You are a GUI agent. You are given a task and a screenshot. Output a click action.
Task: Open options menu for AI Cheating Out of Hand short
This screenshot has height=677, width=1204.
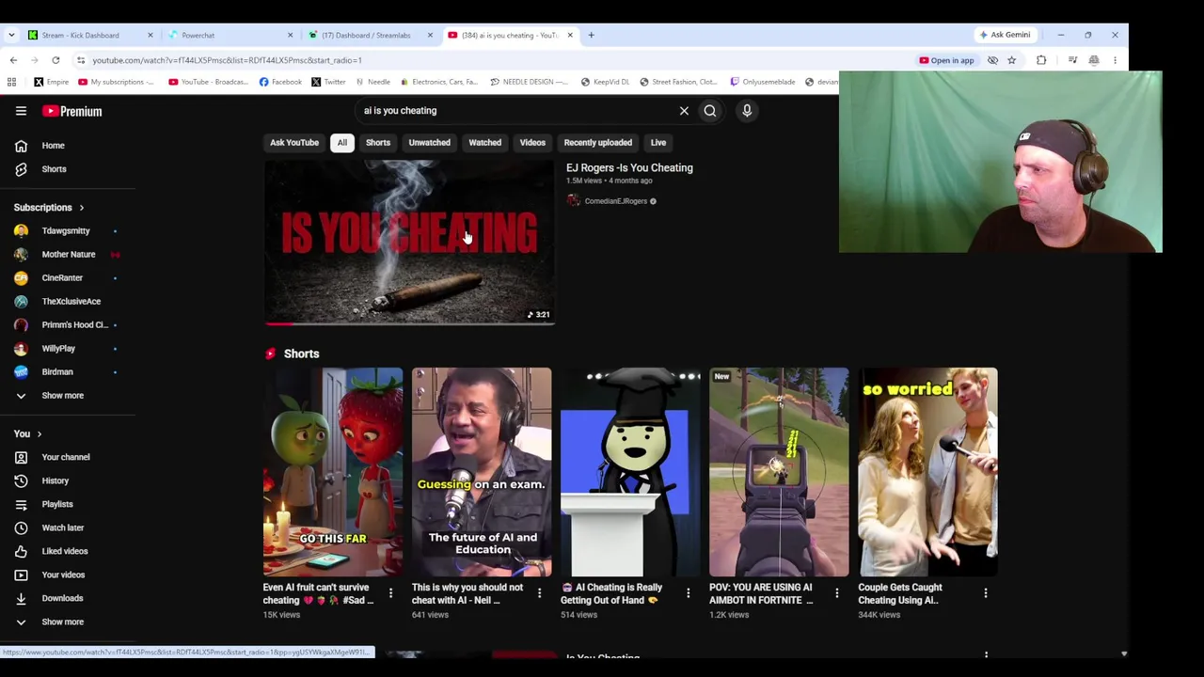tap(688, 593)
